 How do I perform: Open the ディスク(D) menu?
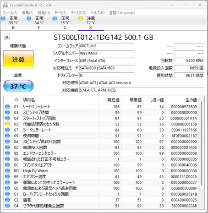(78, 13)
